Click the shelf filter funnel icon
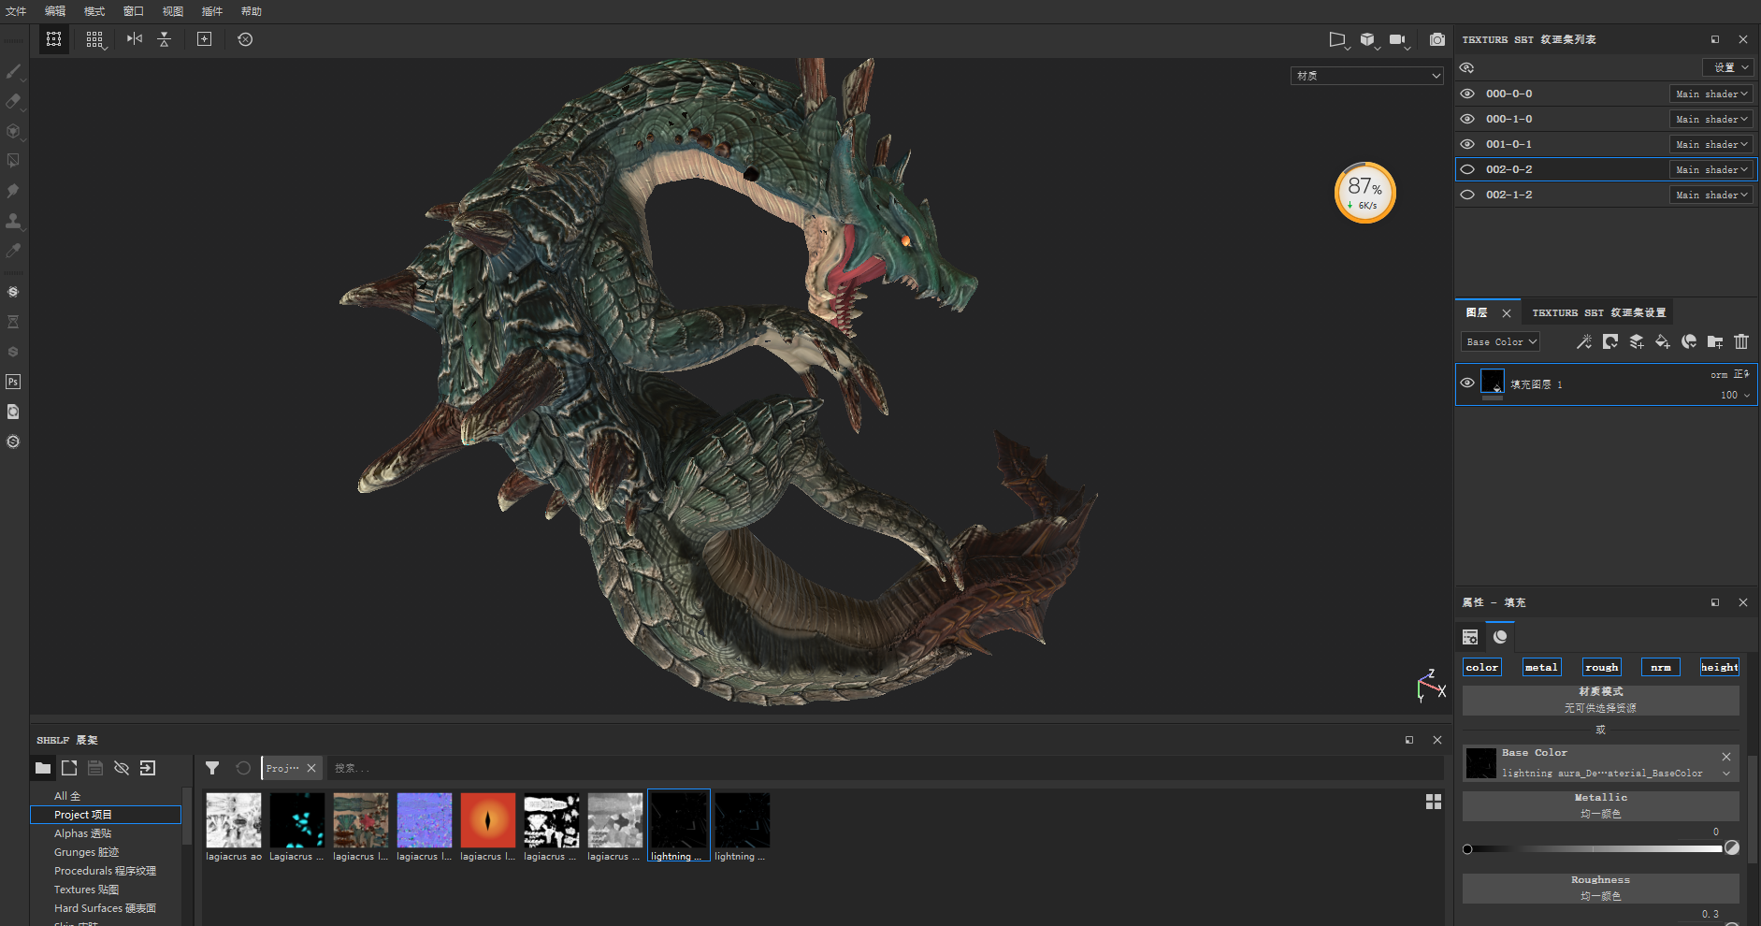Image resolution: width=1761 pixels, height=926 pixels. click(212, 768)
